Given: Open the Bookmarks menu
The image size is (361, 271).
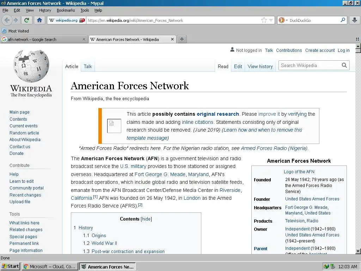Looking at the screenshot, I should pos(66,10).
